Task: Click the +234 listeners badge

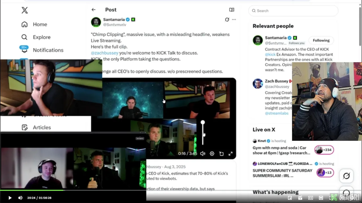Action: [x=324, y=150]
